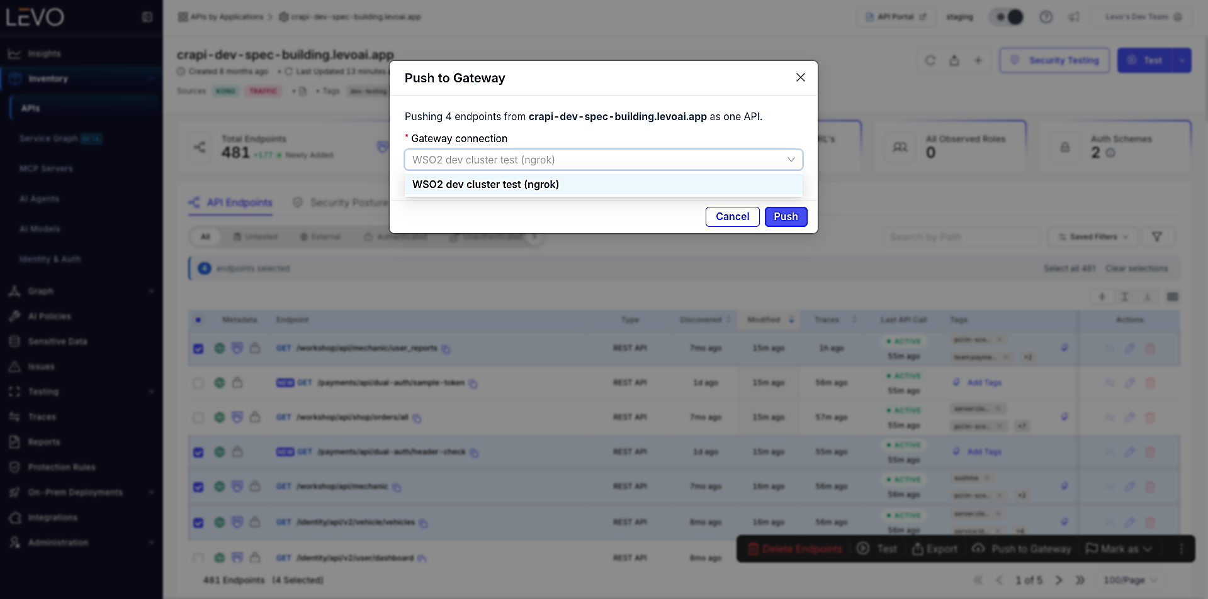Screen dimensions: 1208x599
Task: Select WSO2 dev cluster test (ngrok) option
Action: [x=603, y=184]
